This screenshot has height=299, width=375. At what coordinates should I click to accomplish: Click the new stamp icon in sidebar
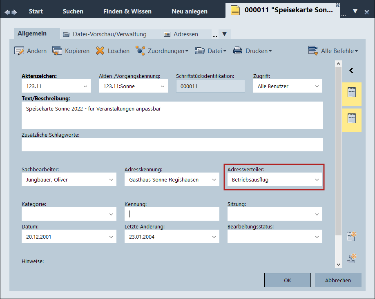(x=351, y=258)
